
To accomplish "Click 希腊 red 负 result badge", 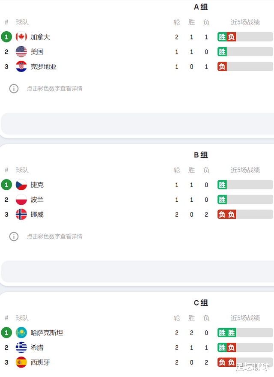I will click(x=231, y=347).
